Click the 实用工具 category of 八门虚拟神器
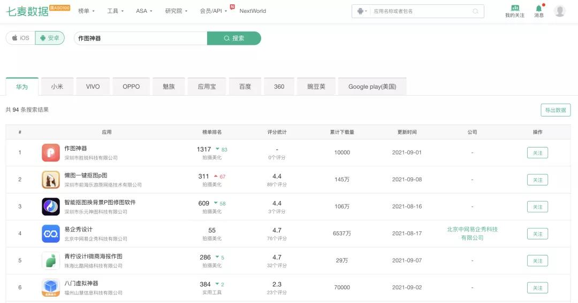578x303 pixels. 212,292
